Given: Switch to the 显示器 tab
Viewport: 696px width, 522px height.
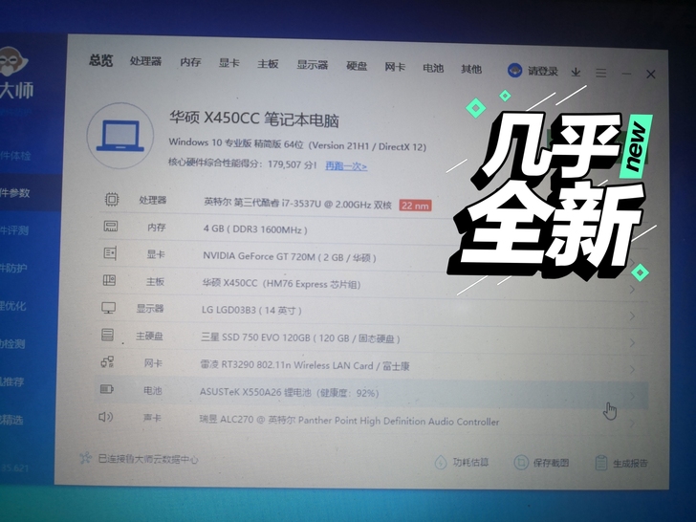Looking at the screenshot, I should (312, 65).
